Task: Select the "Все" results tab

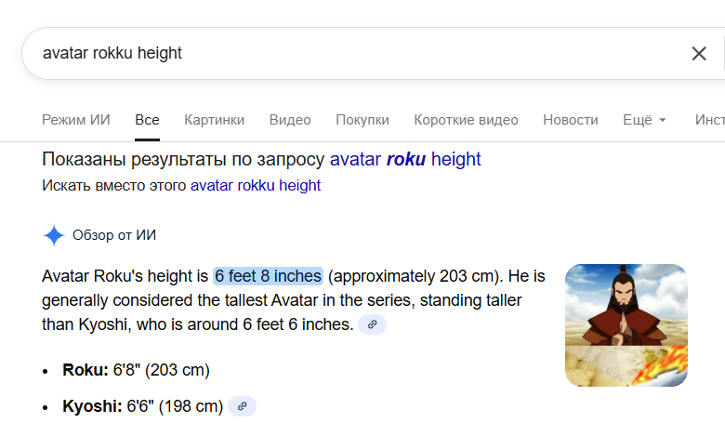Action: (147, 120)
